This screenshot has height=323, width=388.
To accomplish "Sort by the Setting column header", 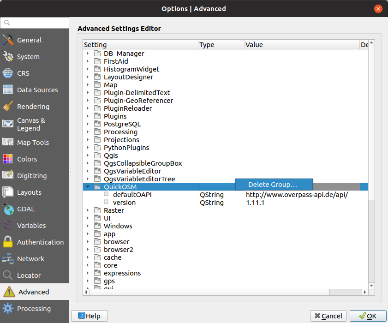I will 140,45.
